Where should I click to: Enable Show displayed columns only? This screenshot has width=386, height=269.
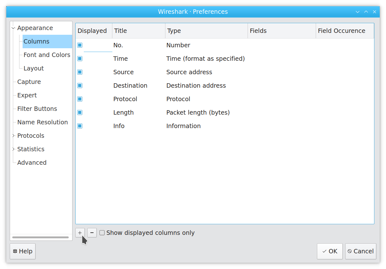point(102,233)
